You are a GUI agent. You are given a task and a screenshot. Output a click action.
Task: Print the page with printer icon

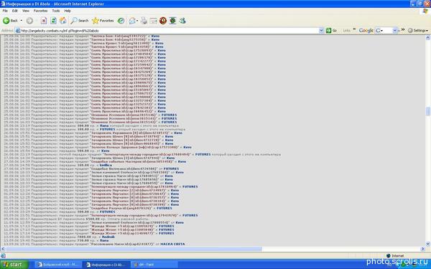coord(144,21)
